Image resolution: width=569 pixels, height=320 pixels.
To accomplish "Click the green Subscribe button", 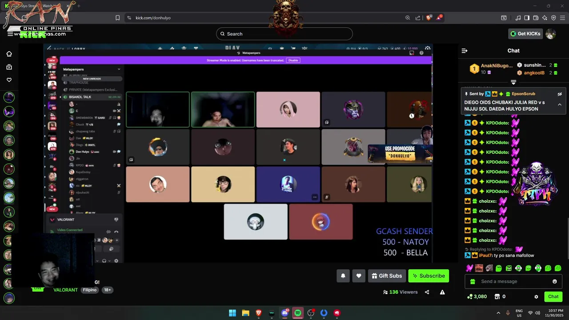I will pyautogui.click(x=429, y=276).
